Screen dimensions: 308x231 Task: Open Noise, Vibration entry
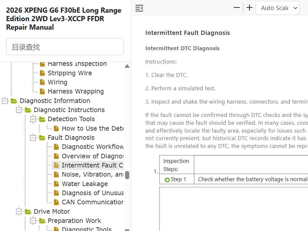pos(92,175)
